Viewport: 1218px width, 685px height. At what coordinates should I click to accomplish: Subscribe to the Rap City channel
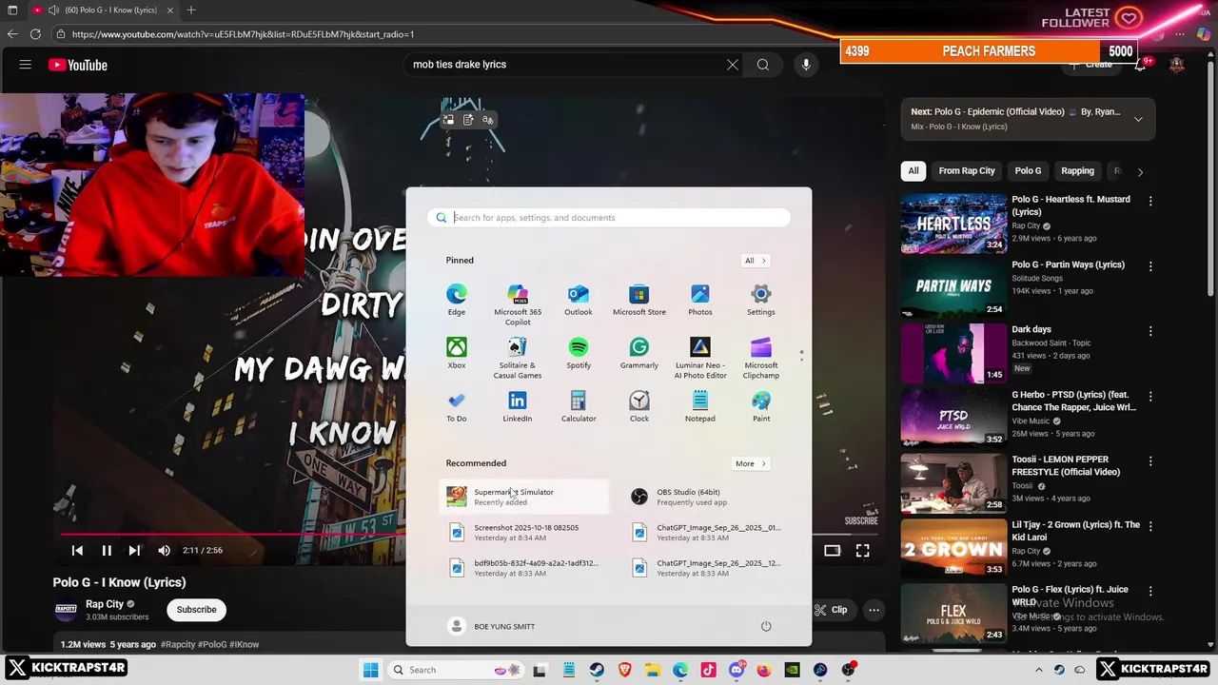pyautogui.click(x=196, y=610)
